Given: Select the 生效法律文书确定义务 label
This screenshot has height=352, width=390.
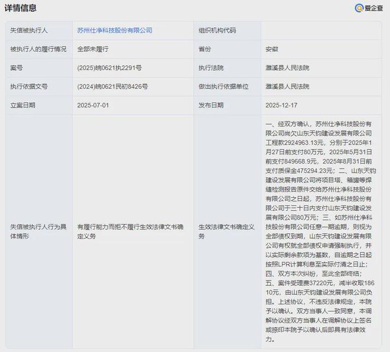Looking at the screenshot, I should (x=226, y=232).
